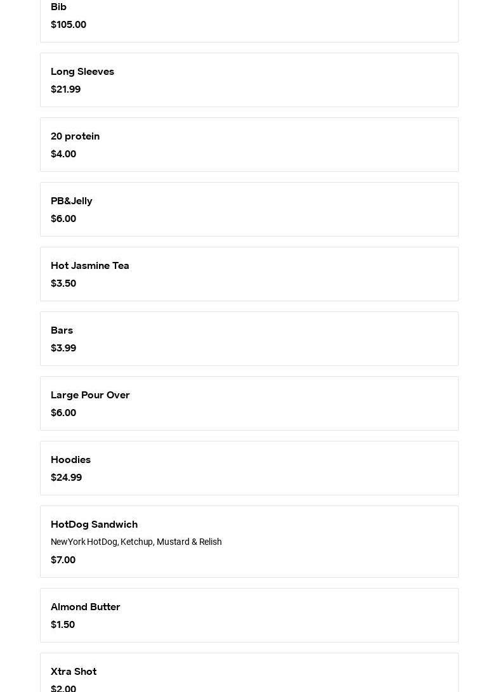Click the $105.00 Bib price
The image size is (498, 692).
pyautogui.click(x=69, y=25)
